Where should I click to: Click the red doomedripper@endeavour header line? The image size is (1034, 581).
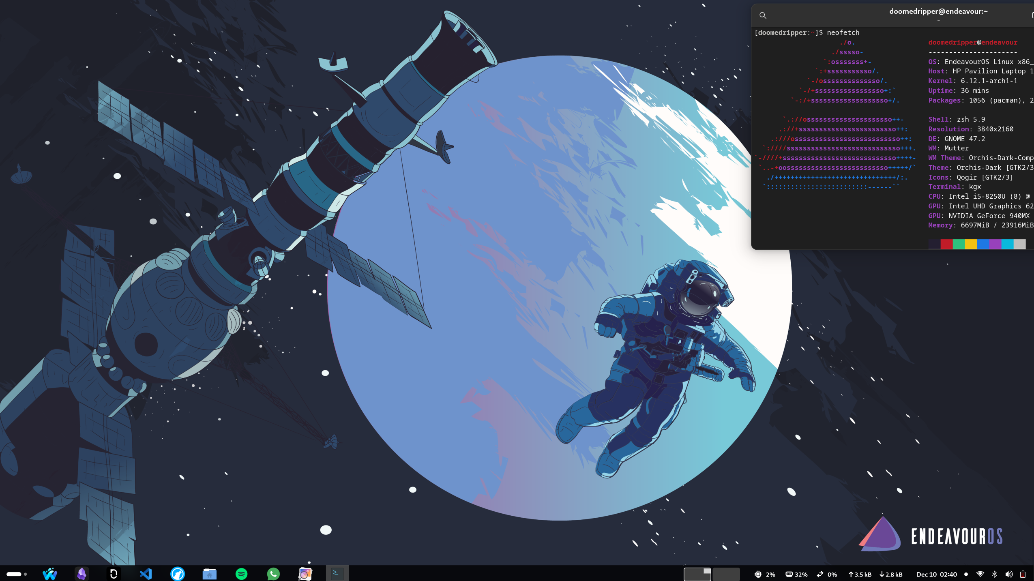[973, 42]
